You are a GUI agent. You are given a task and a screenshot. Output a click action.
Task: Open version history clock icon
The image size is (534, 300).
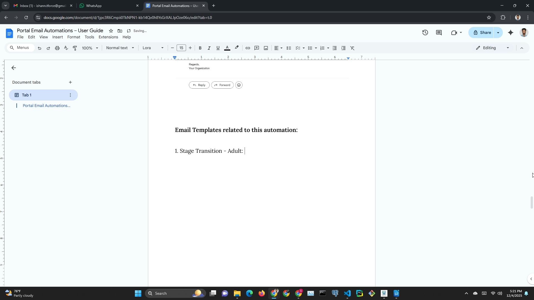click(425, 33)
